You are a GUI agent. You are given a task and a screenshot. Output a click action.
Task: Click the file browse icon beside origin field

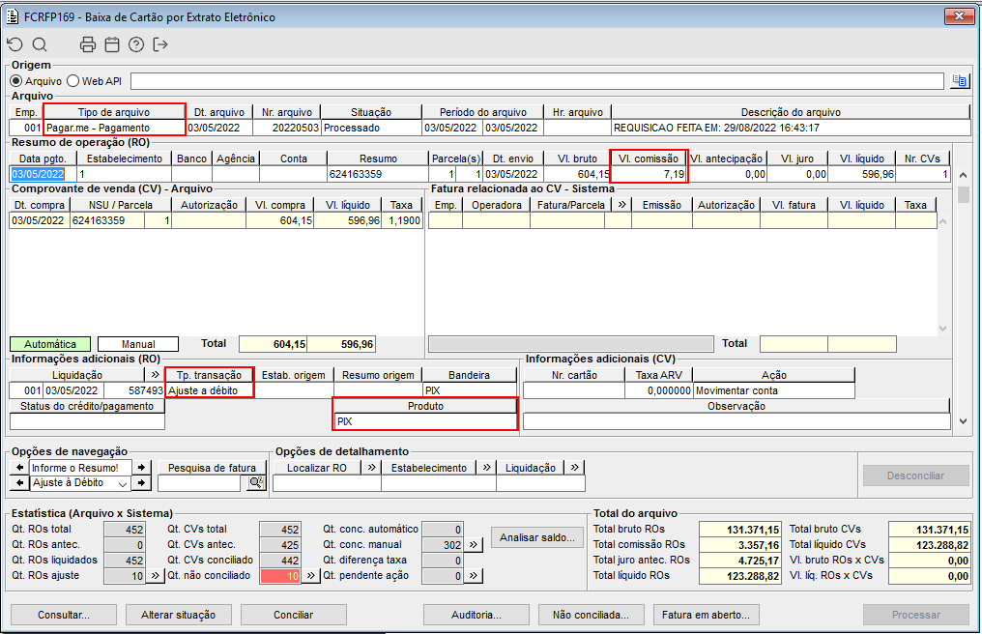coord(959,81)
